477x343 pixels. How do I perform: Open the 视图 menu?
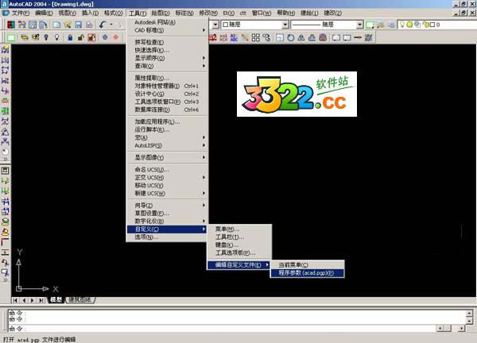tap(67, 13)
